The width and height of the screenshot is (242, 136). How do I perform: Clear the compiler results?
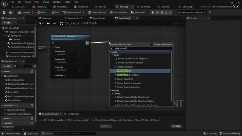pos(177,126)
